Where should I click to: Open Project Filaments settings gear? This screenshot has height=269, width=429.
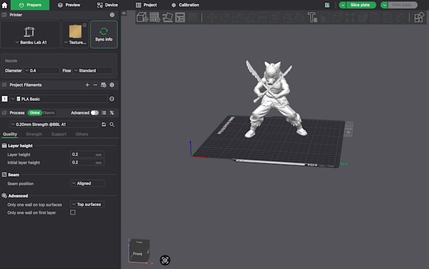[x=112, y=85]
